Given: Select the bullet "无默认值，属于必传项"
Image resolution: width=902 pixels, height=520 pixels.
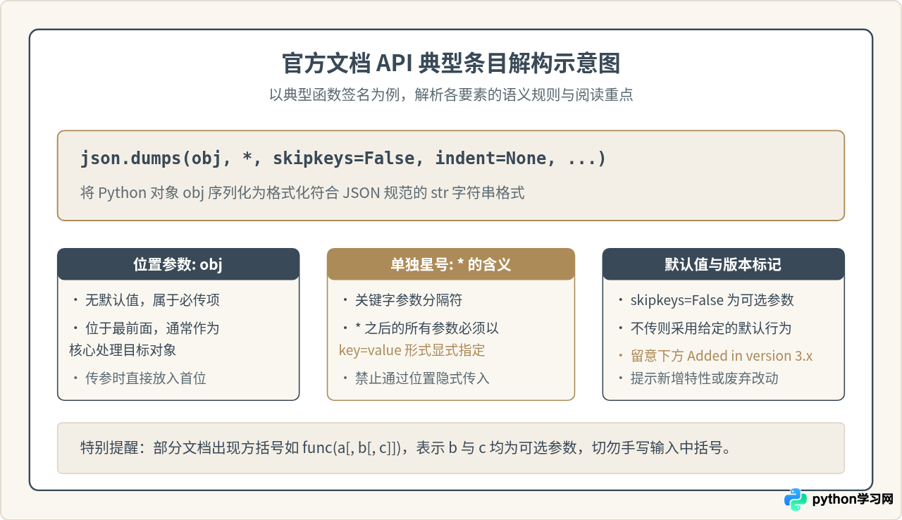Looking at the screenshot, I should [x=145, y=300].
